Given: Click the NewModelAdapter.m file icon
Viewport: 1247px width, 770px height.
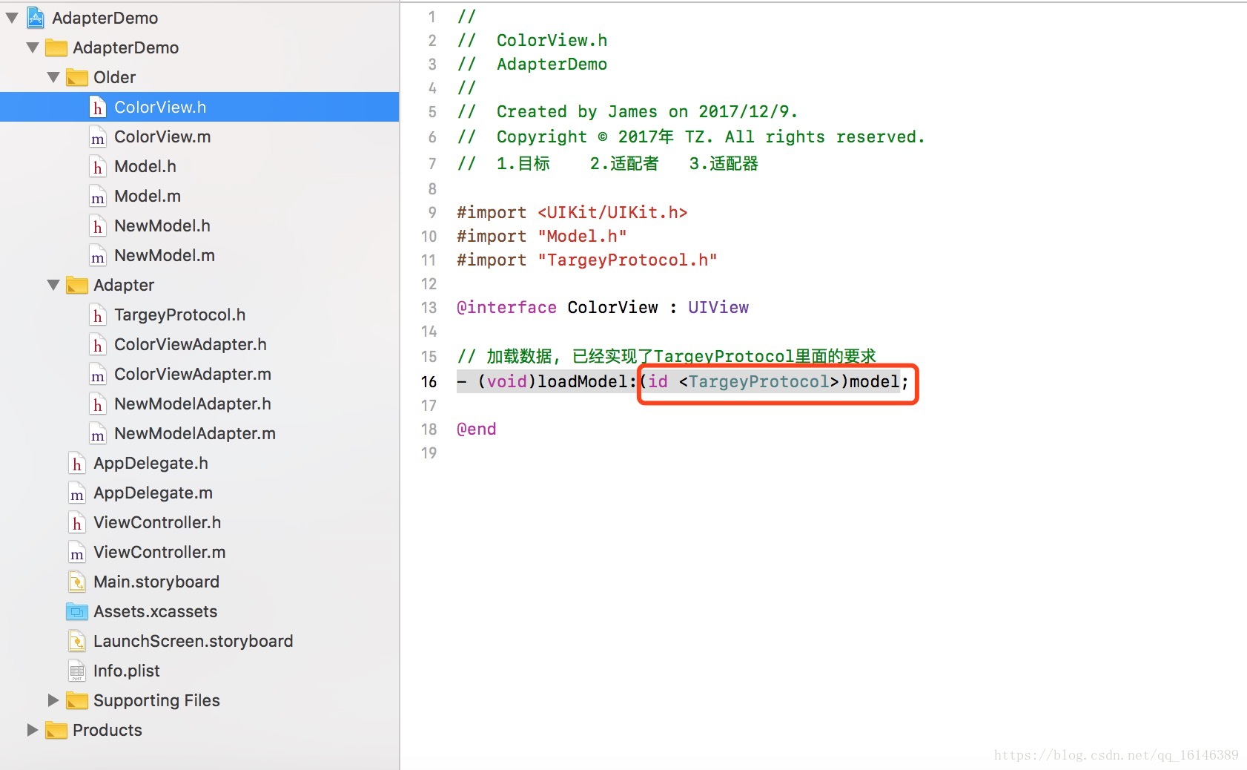Looking at the screenshot, I should tap(98, 434).
